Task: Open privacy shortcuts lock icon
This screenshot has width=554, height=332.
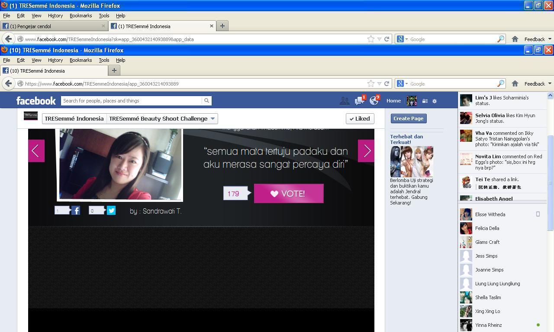Action: (x=425, y=101)
